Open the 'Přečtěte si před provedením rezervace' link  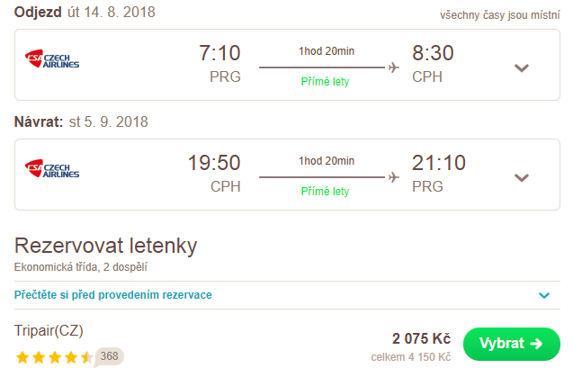click(x=113, y=294)
